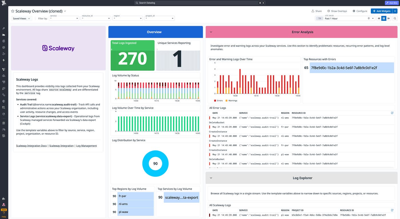
Task: Open the sparkle icon in left sidebar
Action: pos(4,28)
